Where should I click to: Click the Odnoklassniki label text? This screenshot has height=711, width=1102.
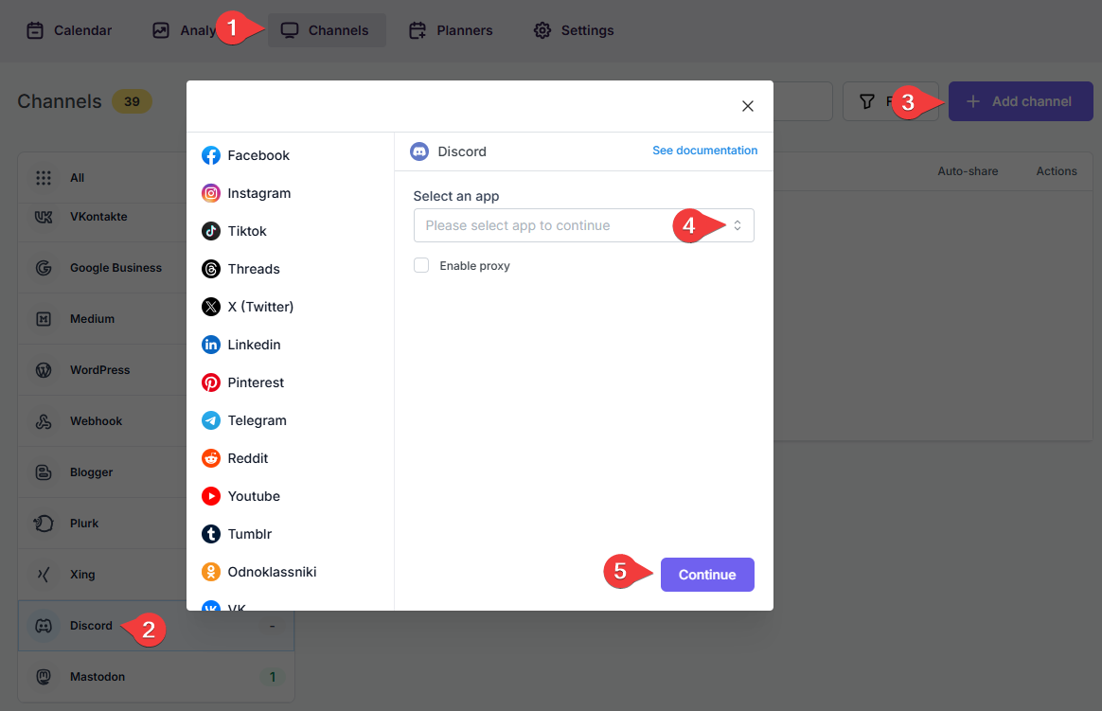pos(272,573)
